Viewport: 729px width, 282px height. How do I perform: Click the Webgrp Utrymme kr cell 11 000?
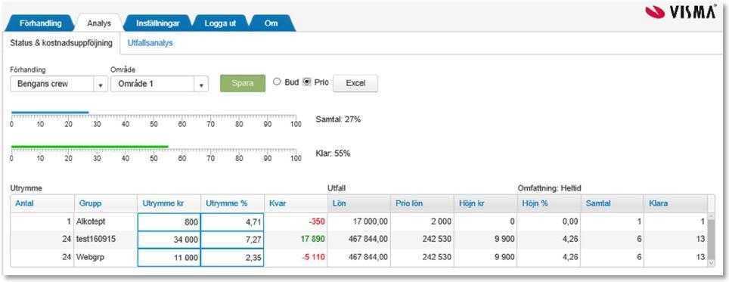[169, 257]
